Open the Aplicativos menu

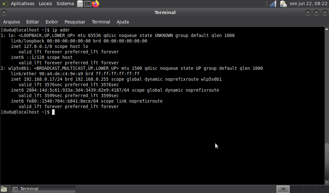pos(22,4)
